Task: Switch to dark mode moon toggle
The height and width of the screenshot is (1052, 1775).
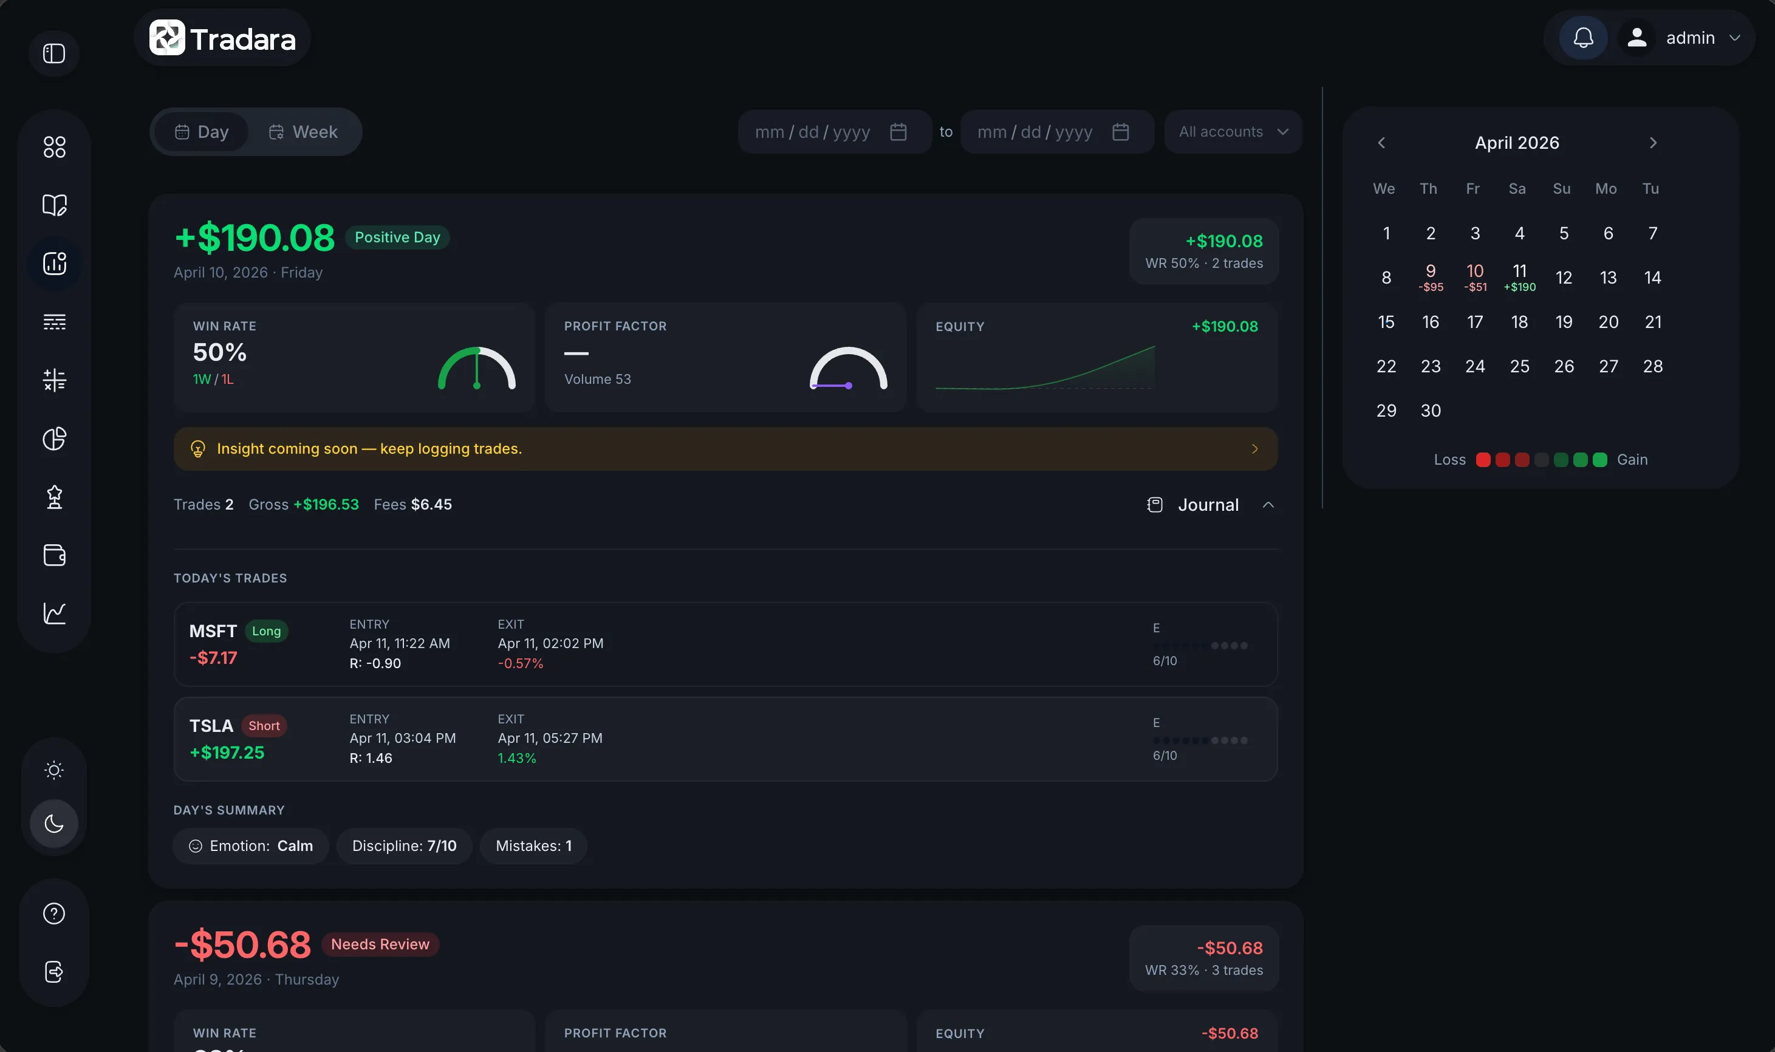Action: [54, 823]
